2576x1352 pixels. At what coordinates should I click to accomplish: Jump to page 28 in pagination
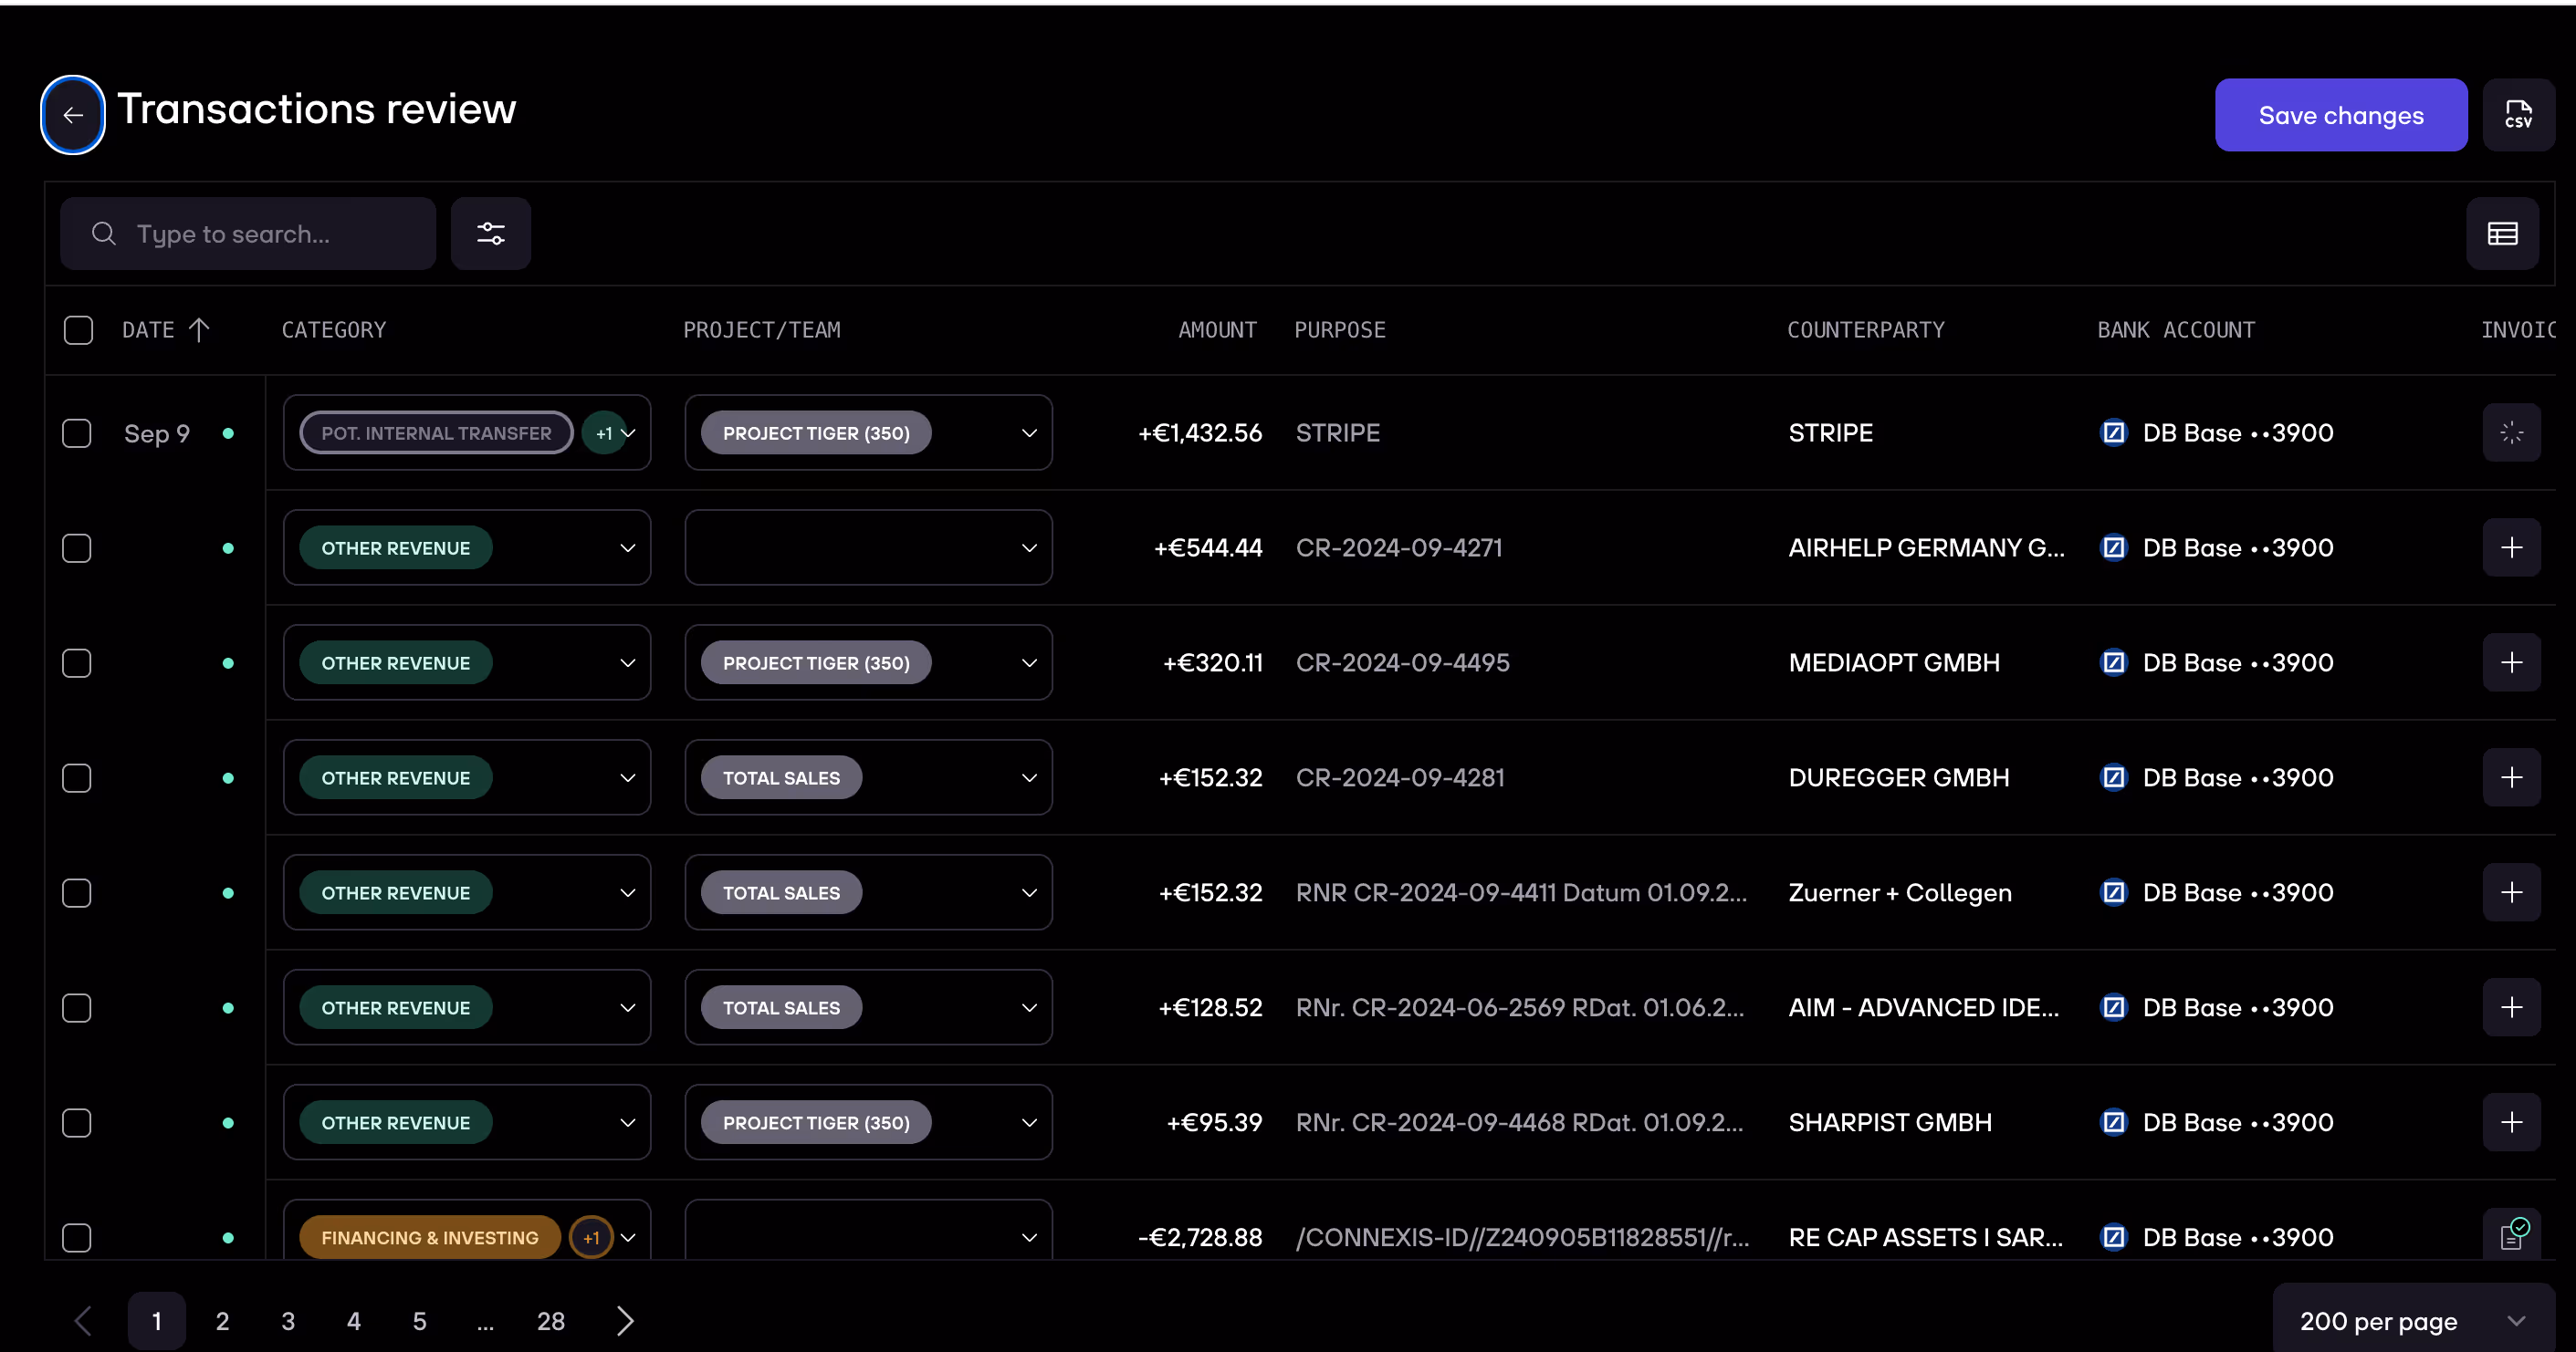click(550, 1321)
